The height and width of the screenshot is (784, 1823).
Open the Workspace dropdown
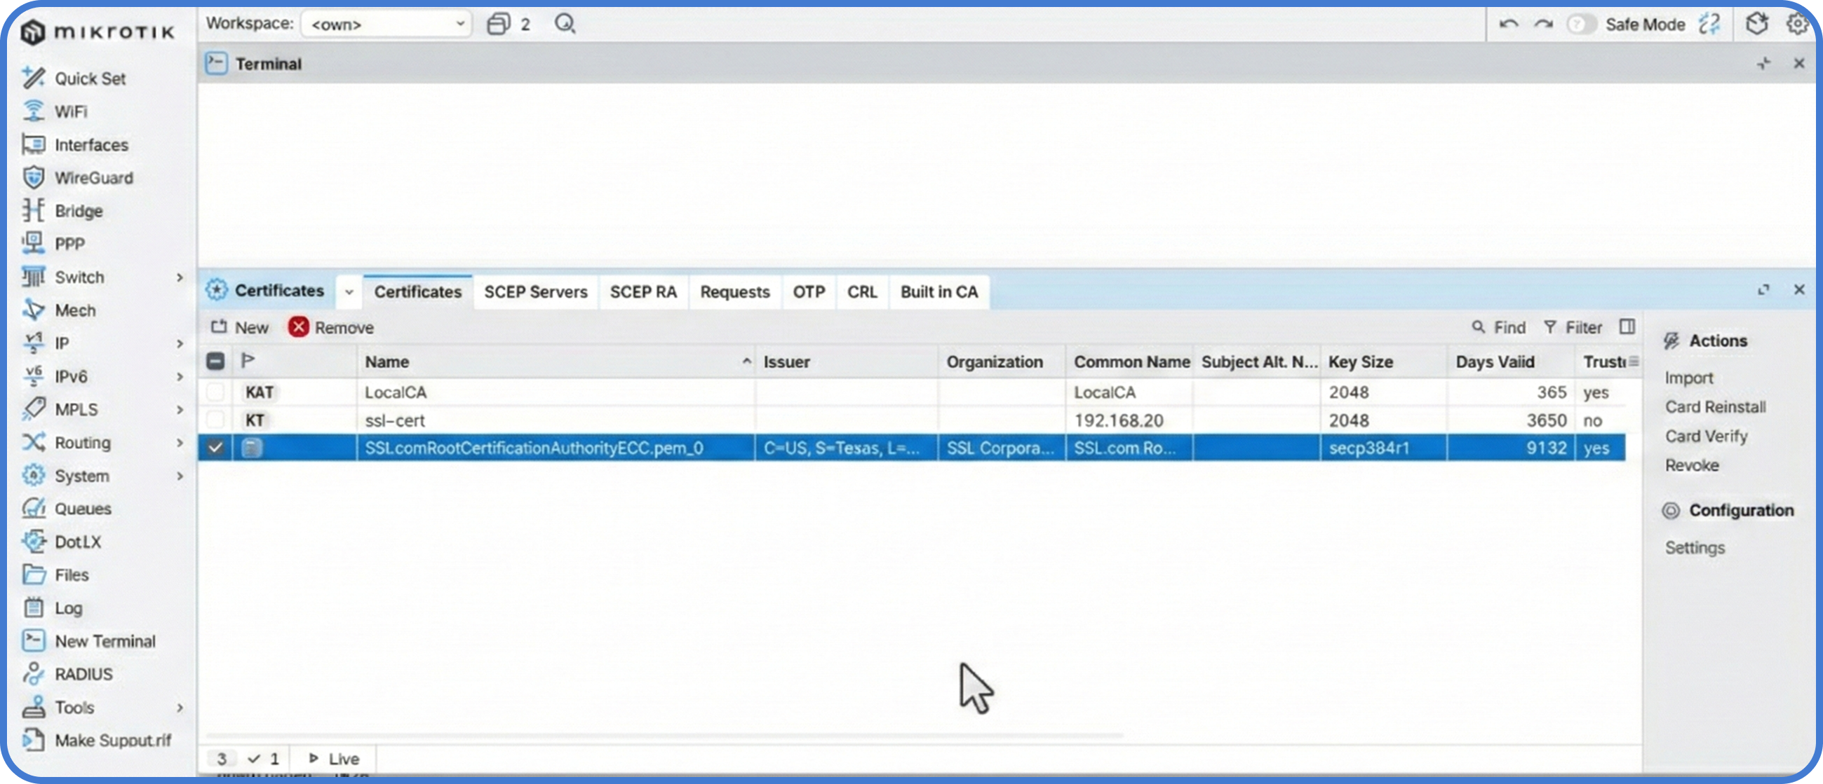pos(386,24)
